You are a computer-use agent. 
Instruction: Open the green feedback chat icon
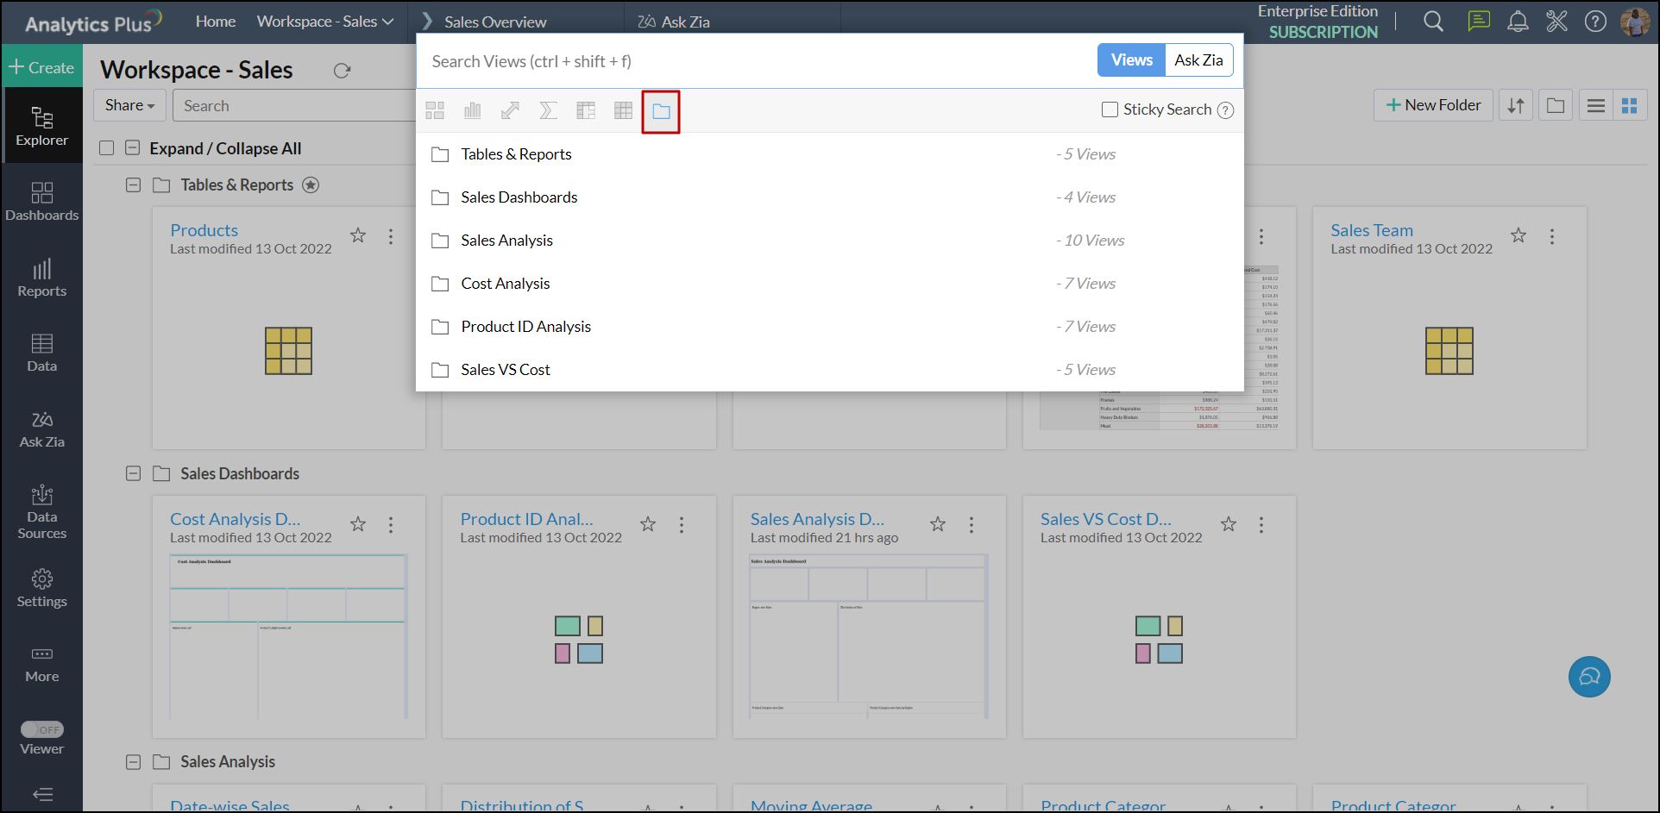click(x=1479, y=22)
